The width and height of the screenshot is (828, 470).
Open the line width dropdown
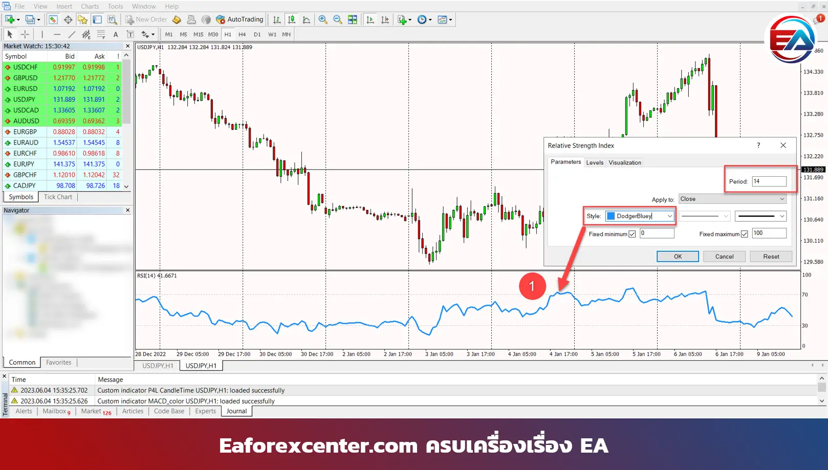760,216
